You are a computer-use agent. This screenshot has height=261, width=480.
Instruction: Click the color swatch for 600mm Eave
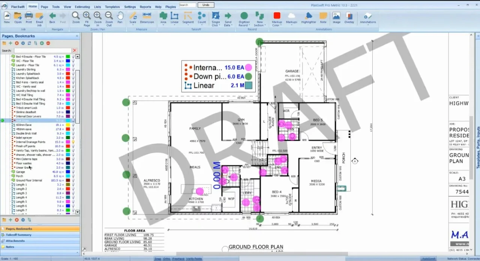(x=68, y=125)
